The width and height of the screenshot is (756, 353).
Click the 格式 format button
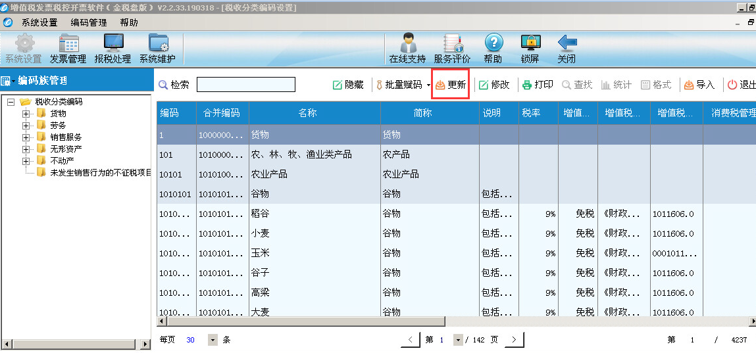pos(656,85)
